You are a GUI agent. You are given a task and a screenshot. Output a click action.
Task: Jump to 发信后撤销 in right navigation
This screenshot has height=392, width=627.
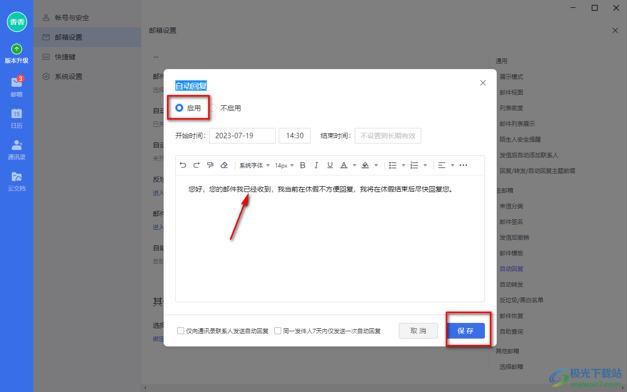(514, 238)
